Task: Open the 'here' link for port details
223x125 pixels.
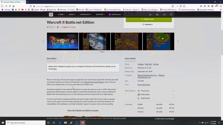Action: [55, 69]
